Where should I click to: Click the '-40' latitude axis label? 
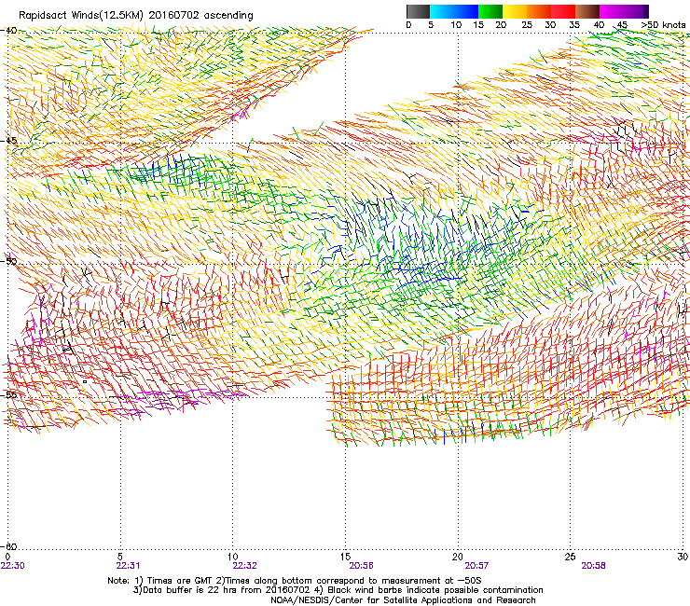8,31
